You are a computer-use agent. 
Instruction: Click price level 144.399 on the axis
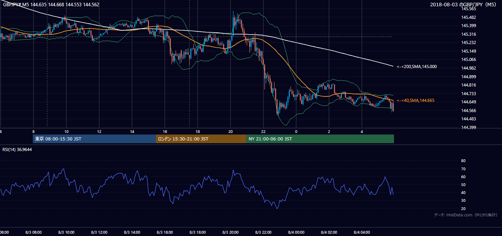click(468, 127)
